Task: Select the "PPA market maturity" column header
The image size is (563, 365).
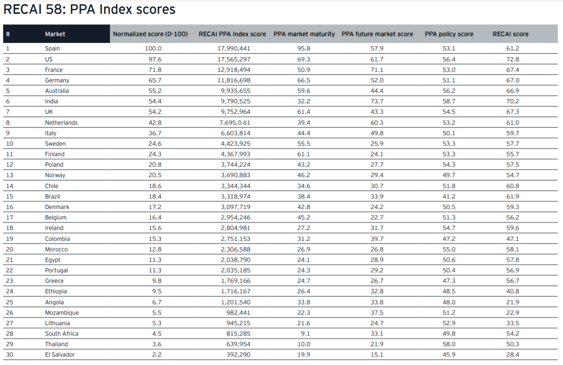Action: [304, 34]
